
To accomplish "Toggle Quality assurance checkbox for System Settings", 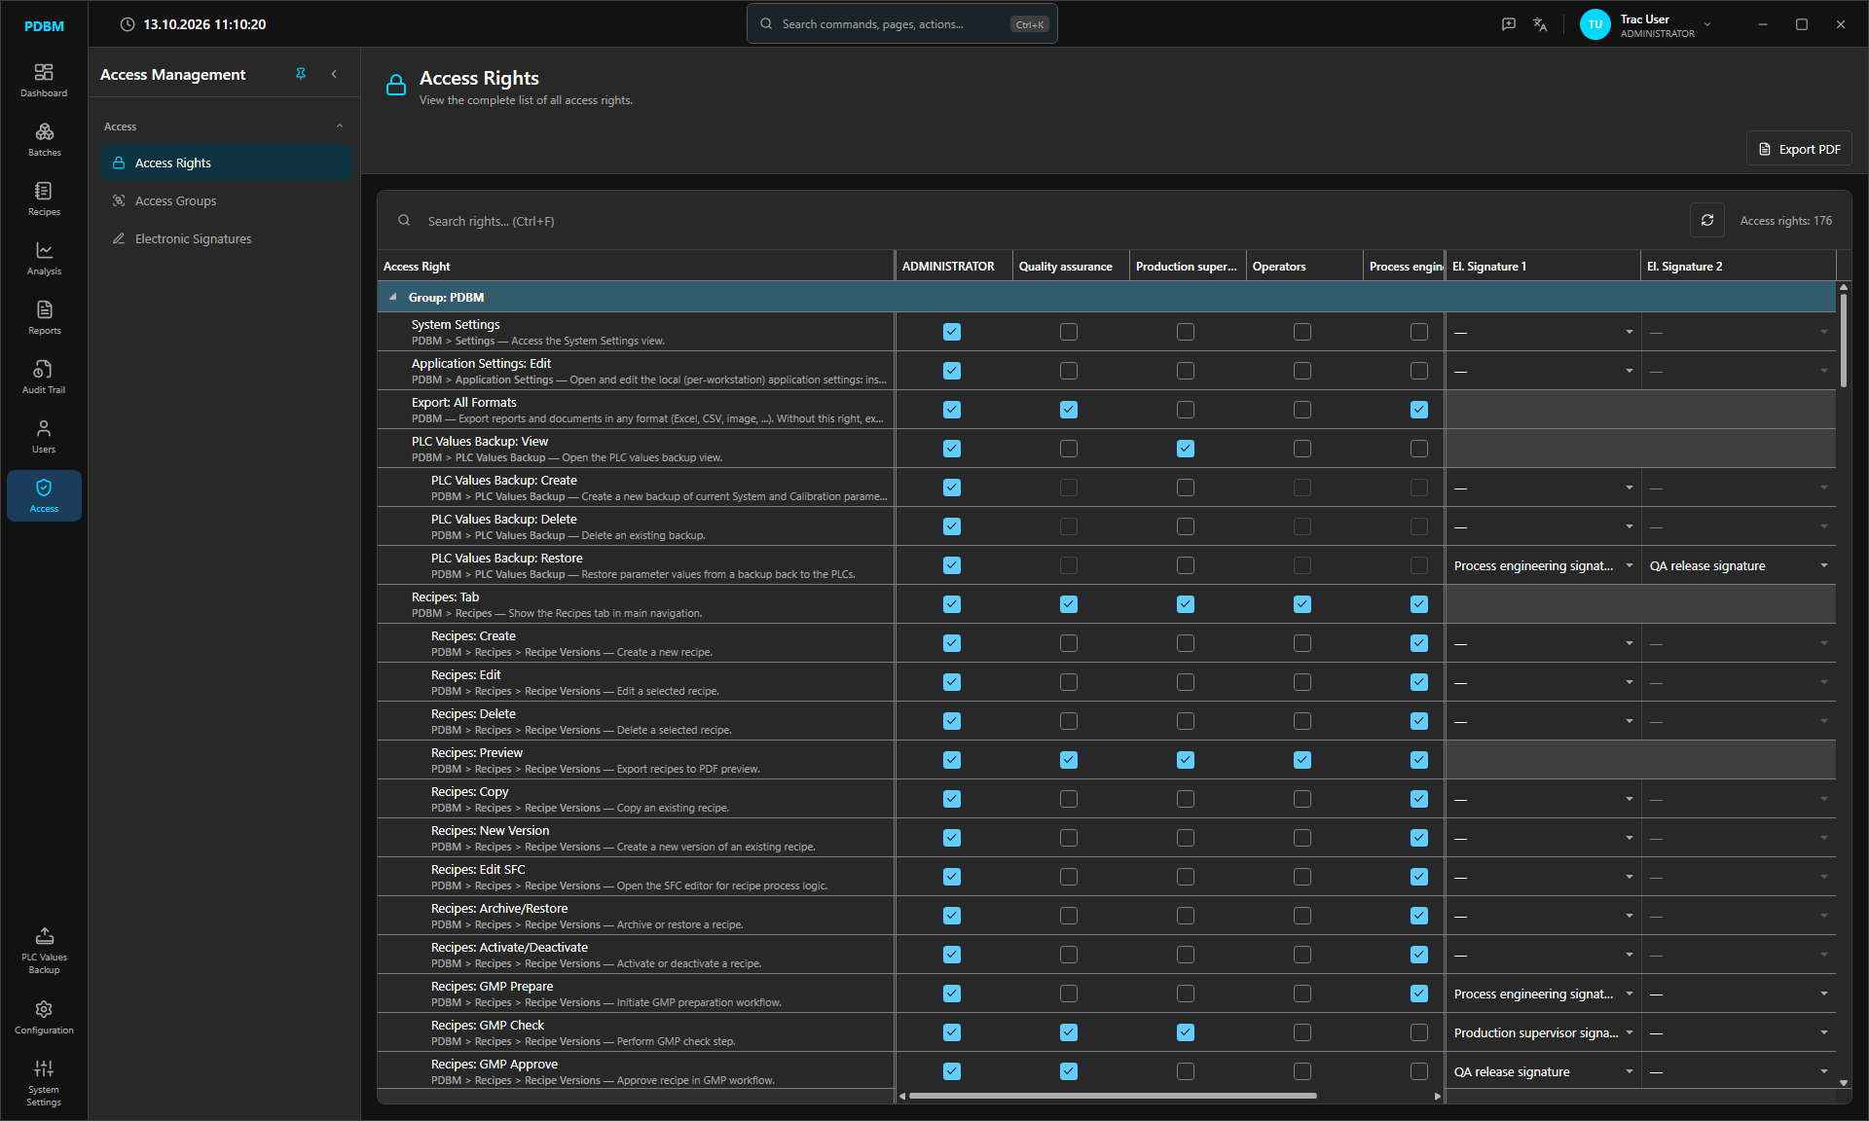I will pyautogui.click(x=1069, y=332).
